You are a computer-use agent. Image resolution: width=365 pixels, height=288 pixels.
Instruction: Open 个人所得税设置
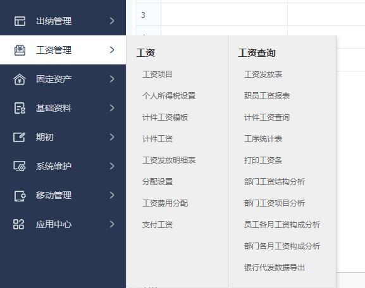click(x=169, y=96)
